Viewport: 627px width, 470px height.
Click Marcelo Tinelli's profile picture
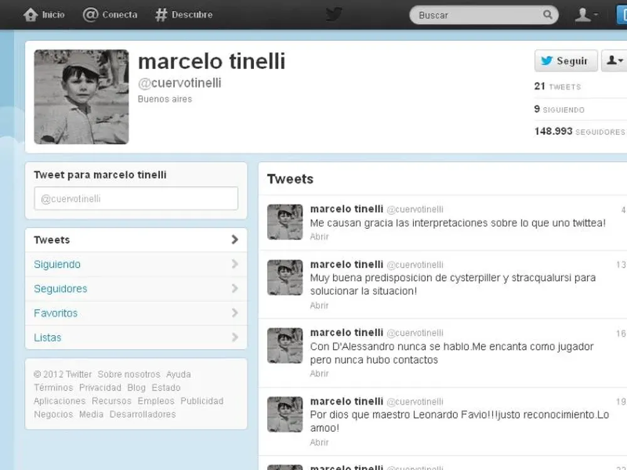[x=81, y=96]
